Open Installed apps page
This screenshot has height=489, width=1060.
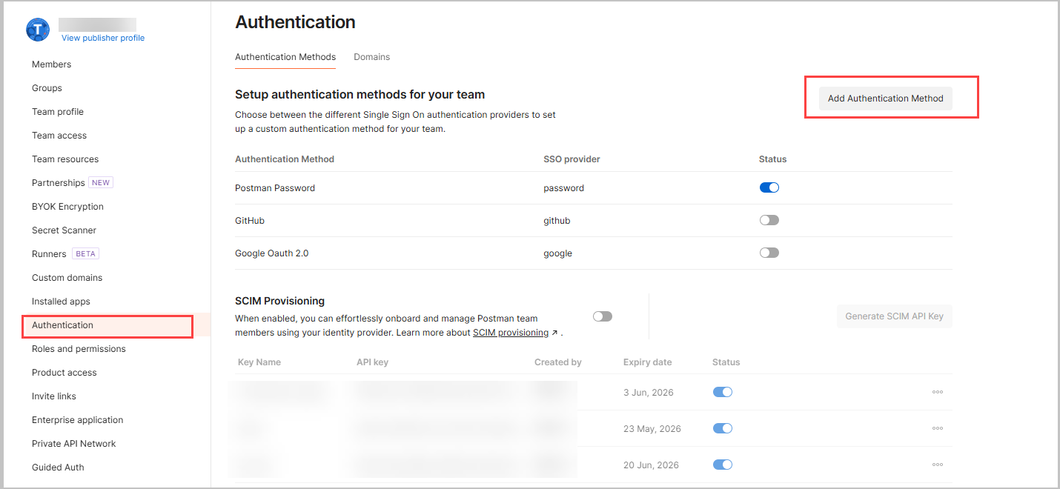[x=61, y=302]
